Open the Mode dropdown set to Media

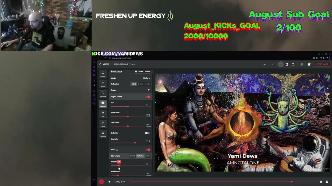pyautogui.click(x=147, y=78)
